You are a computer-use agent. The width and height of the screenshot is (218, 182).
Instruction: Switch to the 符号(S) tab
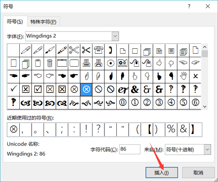tap(15, 22)
